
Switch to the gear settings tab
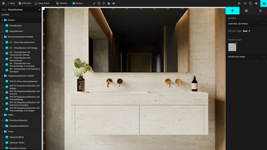[246, 11]
